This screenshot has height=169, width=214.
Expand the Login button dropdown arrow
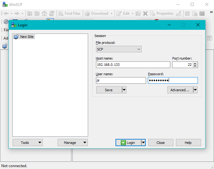coord(143,142)
